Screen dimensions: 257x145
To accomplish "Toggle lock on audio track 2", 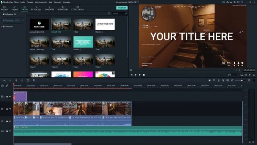I will point(7,131).
